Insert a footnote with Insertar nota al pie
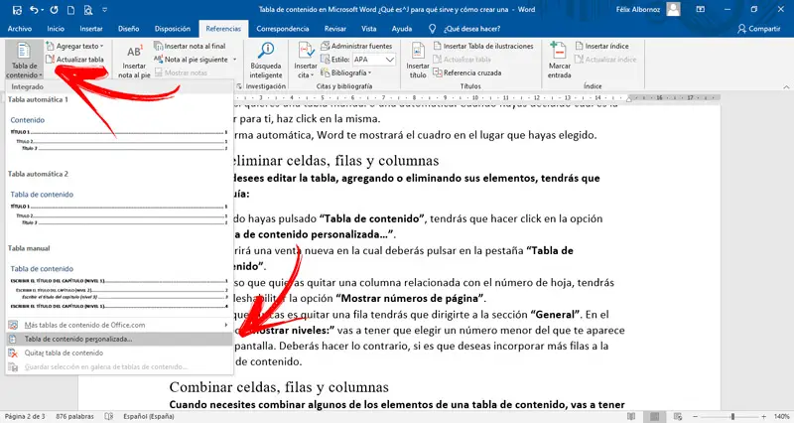The height and width of the screenshot is (423, 794). pyautogui.click(x=134, y=62)
